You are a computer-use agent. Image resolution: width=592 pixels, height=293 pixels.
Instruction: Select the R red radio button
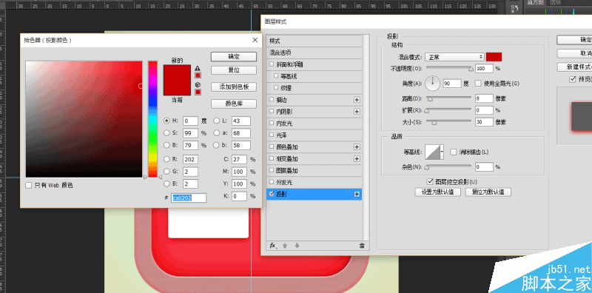coord(166,159)
